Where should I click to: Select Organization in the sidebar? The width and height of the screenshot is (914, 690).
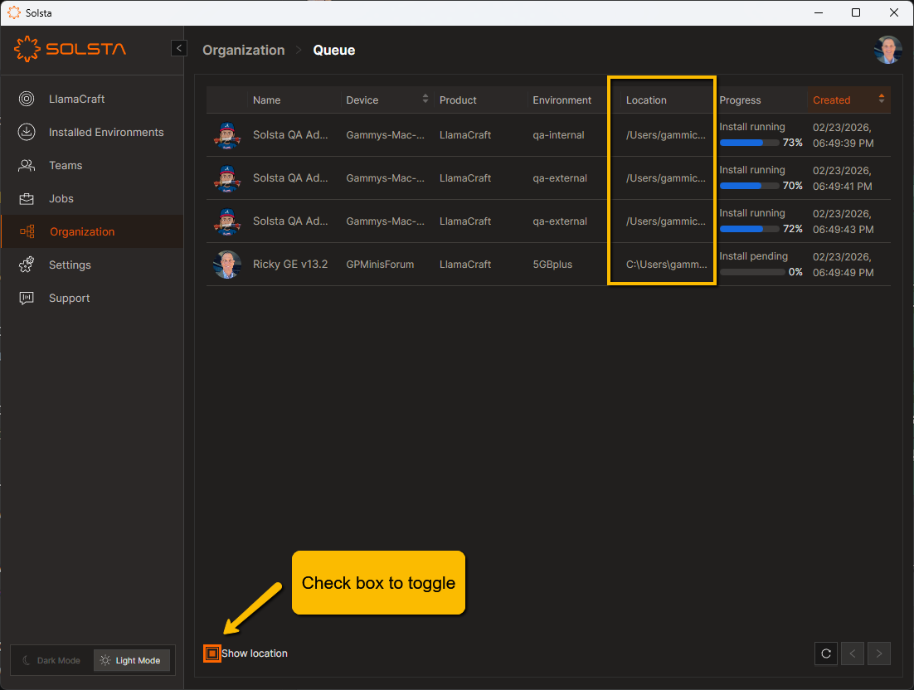(92, 232)
